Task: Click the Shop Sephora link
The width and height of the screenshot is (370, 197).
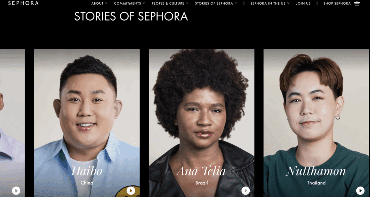Action: (337, 3)
